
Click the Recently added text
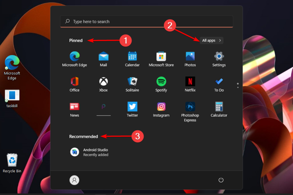[x=96, y=155]
